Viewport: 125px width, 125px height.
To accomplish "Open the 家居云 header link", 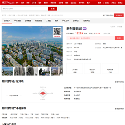I will (x=120, y=3).
